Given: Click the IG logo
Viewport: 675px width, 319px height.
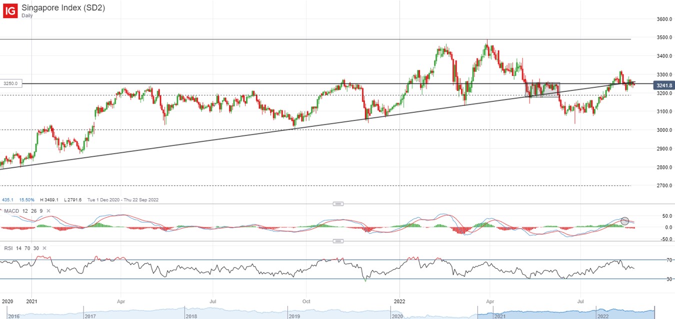Looking at the screenshot, I should pyautogui.click(x=10, y=10).
